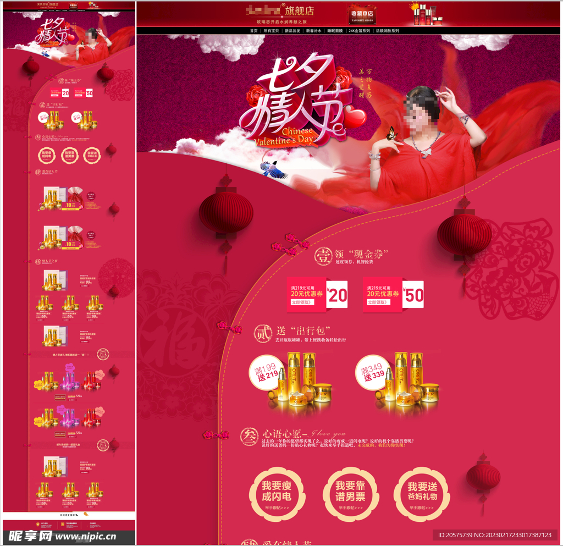Select 新品首发 in the navigation bar
Screen dimensions: 563x546
click(292, 31)
